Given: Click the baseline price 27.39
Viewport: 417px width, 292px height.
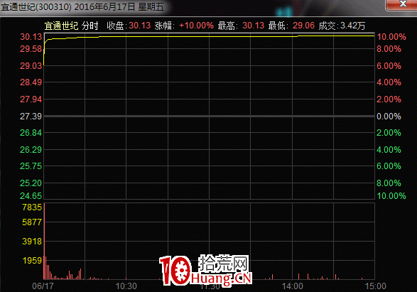Looking at the screenshot, I should pyautogui.click(x=31, y=117).
